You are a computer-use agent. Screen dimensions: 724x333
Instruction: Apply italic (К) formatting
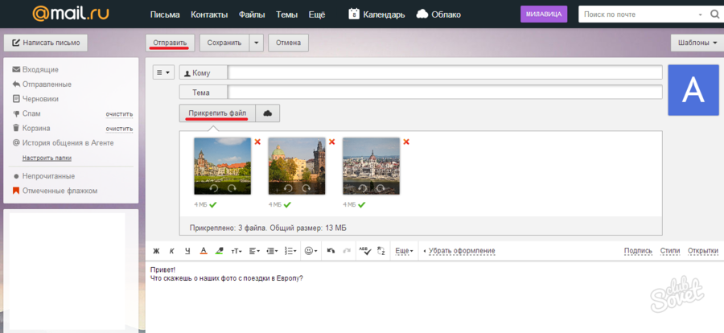[x=172, y=251]
